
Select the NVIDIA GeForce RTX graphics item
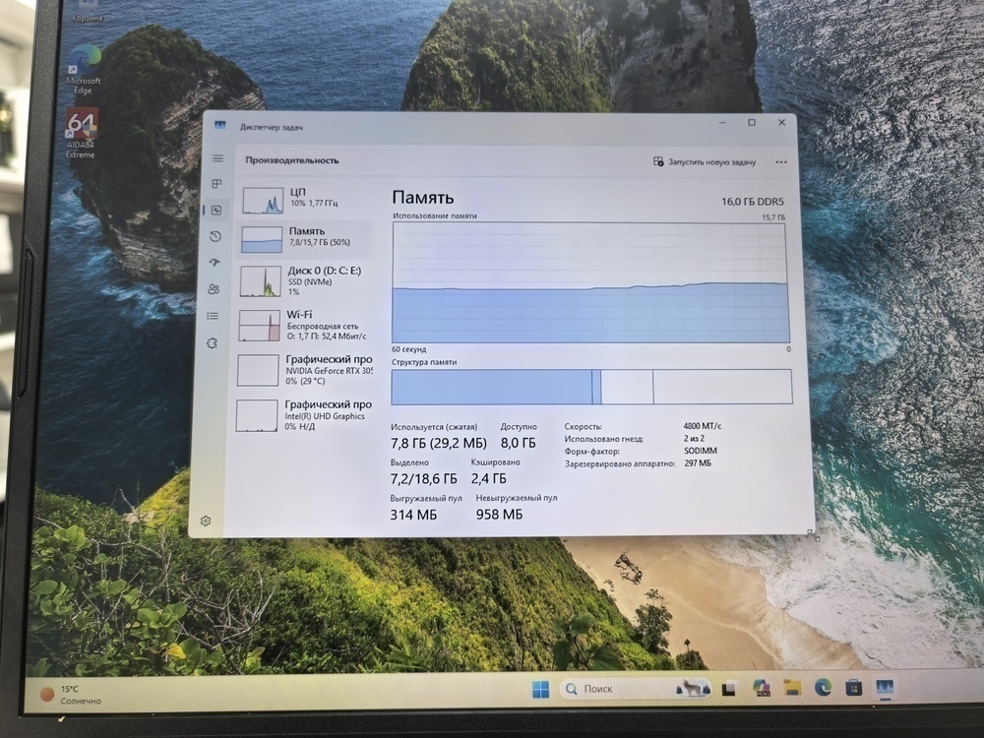[304, 370]
